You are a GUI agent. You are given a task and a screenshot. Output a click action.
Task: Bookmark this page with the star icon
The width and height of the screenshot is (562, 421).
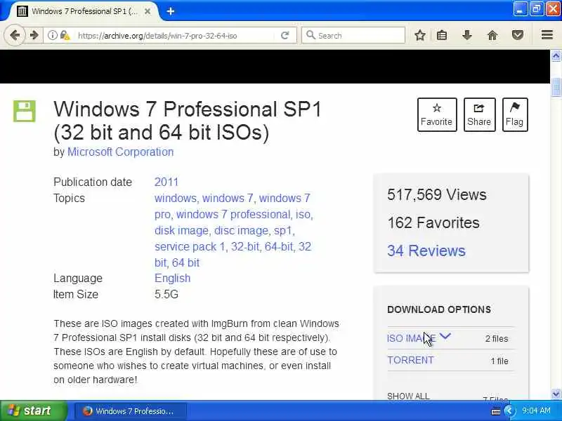(419, 36)
